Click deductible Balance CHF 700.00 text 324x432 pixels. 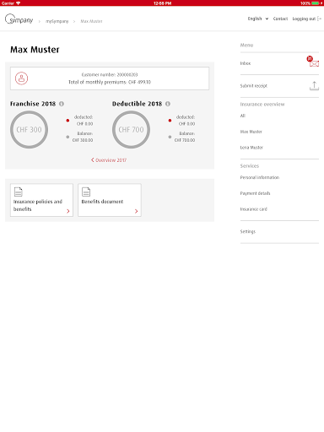click(185, 137)
